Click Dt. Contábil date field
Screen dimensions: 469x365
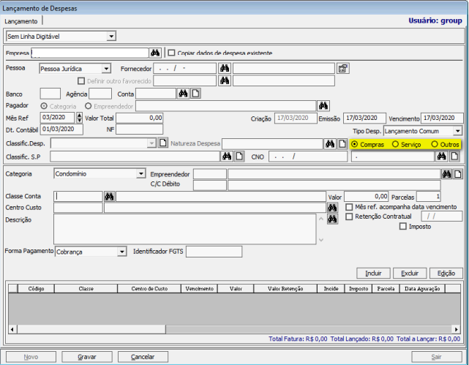coord(61,129)
